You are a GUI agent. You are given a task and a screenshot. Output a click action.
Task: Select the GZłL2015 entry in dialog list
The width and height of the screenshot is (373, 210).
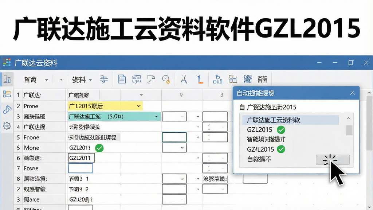tap(260, 149)
